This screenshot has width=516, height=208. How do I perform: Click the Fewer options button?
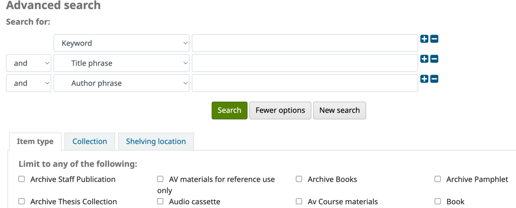(280, 110)
